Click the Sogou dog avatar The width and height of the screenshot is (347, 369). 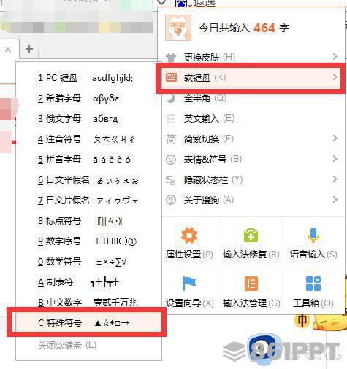coord(178,28)
